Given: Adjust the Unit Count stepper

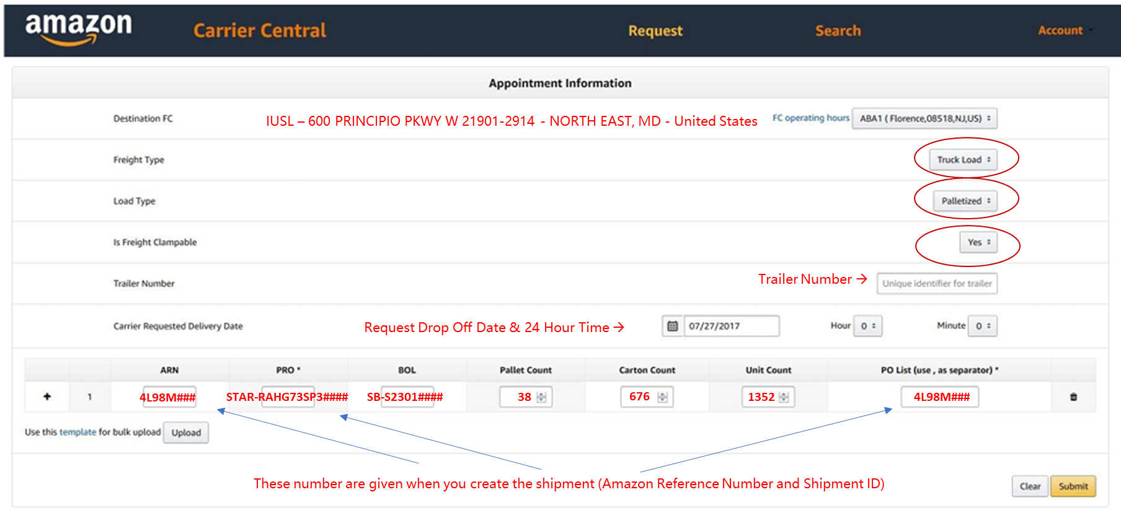Looking at the screenshot, I should (784, 397).
